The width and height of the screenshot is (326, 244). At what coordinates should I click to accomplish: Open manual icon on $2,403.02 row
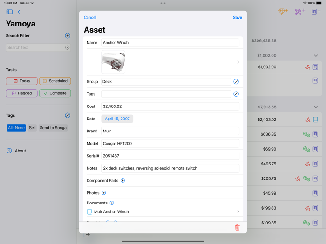pyautogui.click(x=315, y=119)
